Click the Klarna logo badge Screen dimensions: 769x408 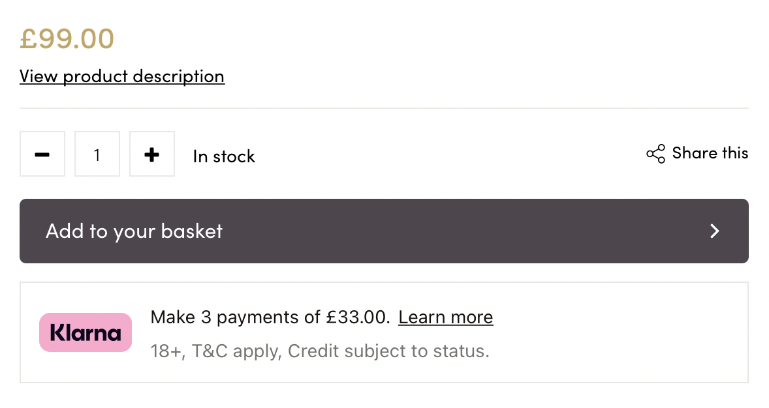pos(86,332)
